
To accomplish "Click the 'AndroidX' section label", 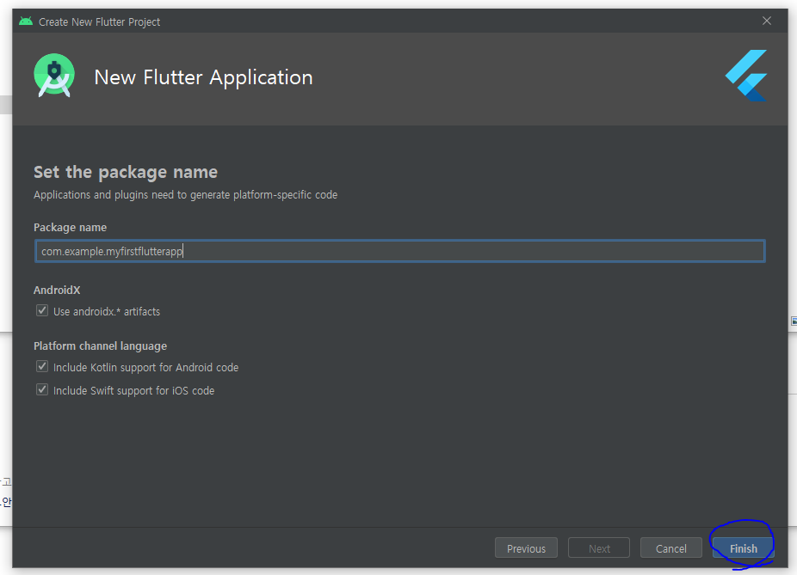I will (x=57, y=291).
